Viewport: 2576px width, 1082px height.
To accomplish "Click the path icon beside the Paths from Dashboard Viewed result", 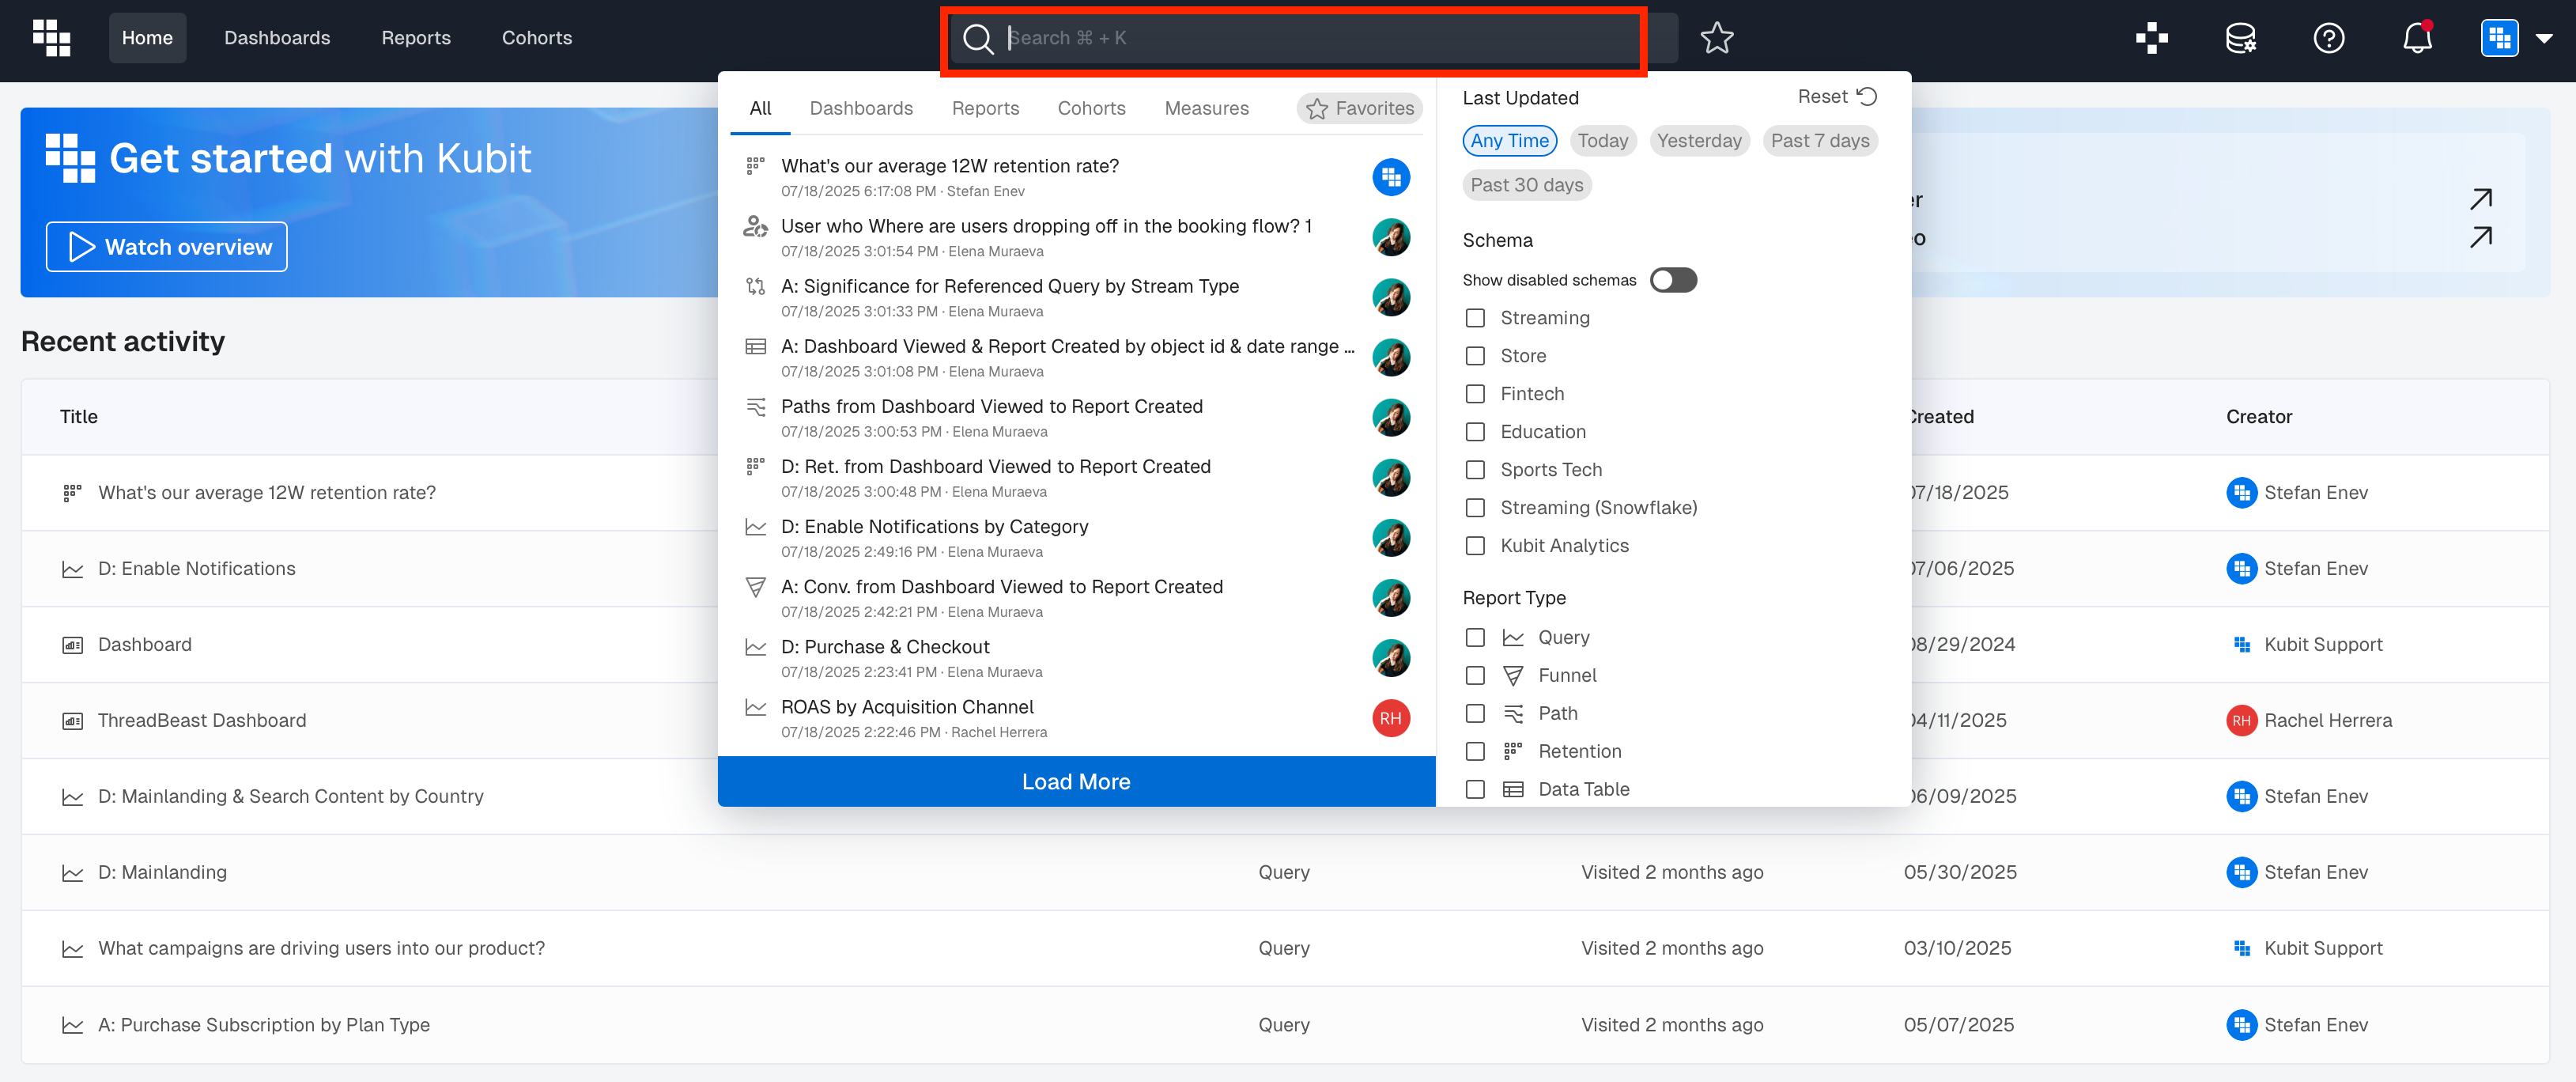I will coord(755,406).
